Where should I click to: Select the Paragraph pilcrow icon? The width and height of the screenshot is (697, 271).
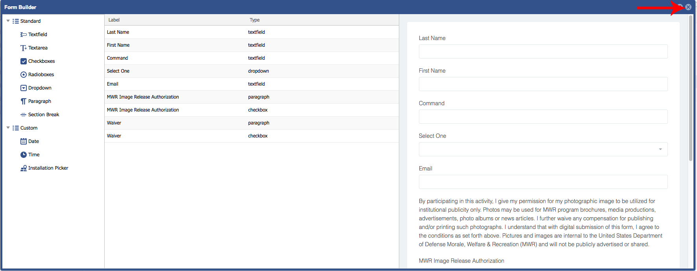pos(24,101)
